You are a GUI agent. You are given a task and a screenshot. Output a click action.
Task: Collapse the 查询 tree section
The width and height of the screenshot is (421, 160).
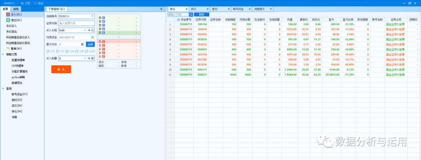coord(3,88)
